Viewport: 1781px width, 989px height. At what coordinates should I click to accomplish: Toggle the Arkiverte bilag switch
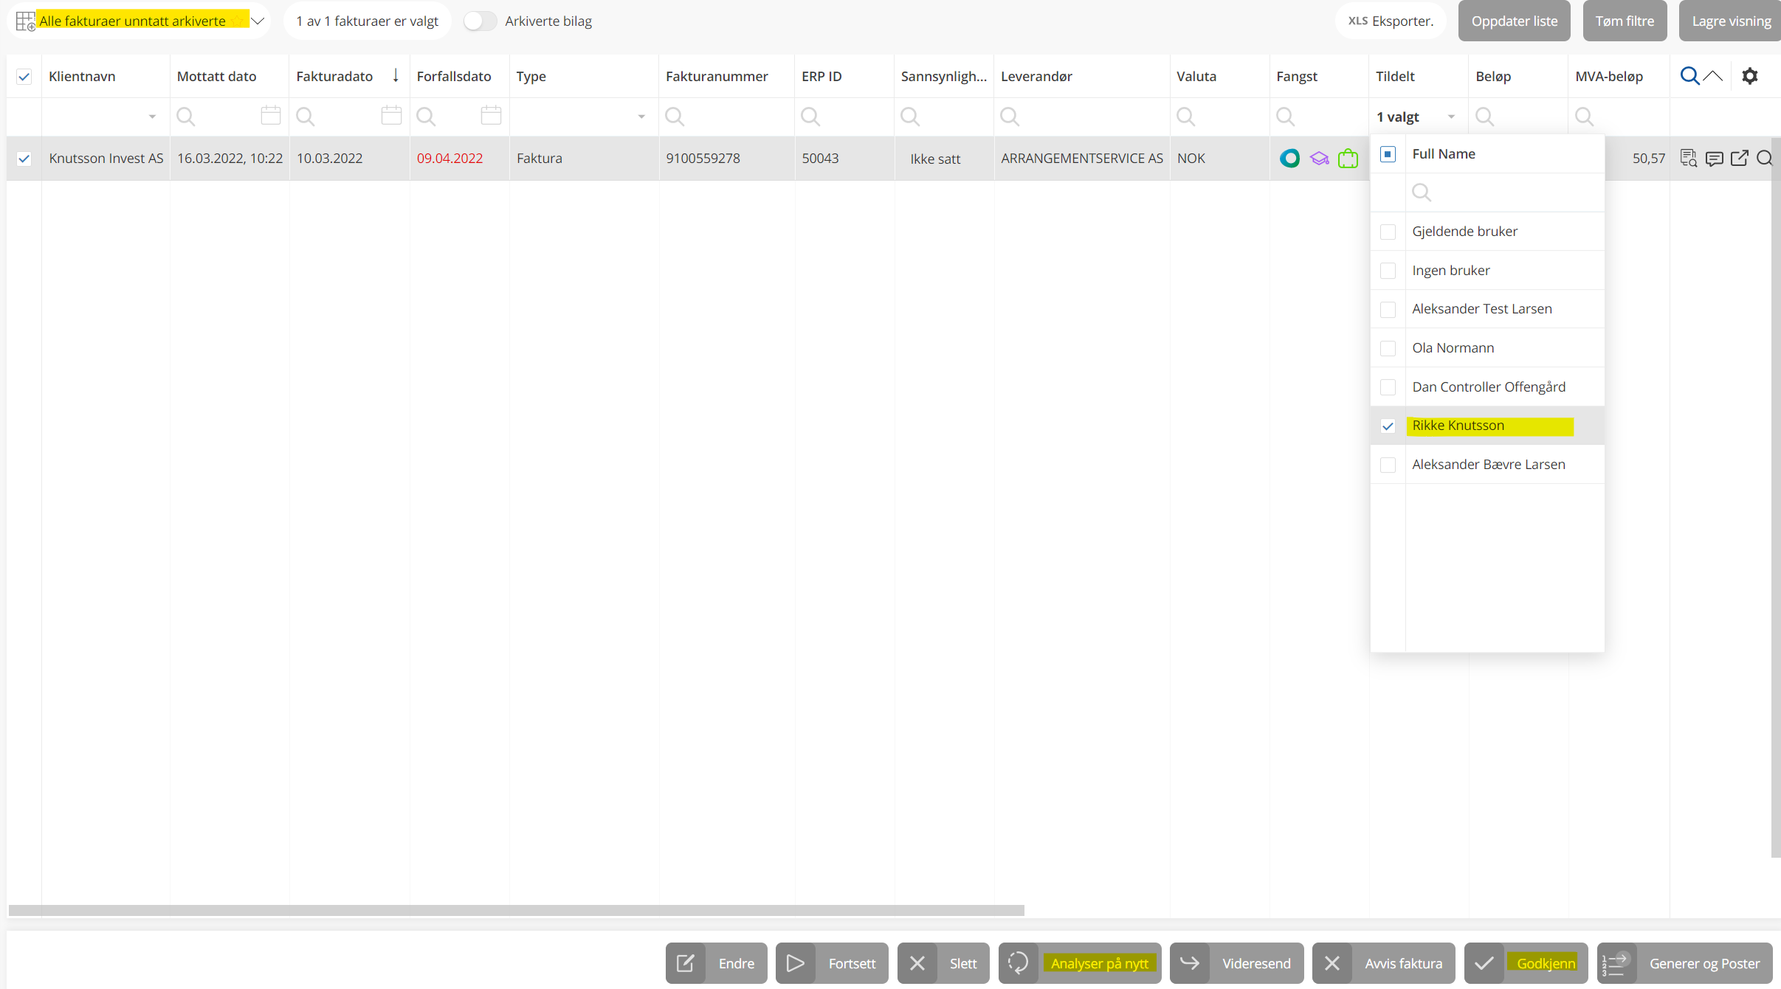480,21
